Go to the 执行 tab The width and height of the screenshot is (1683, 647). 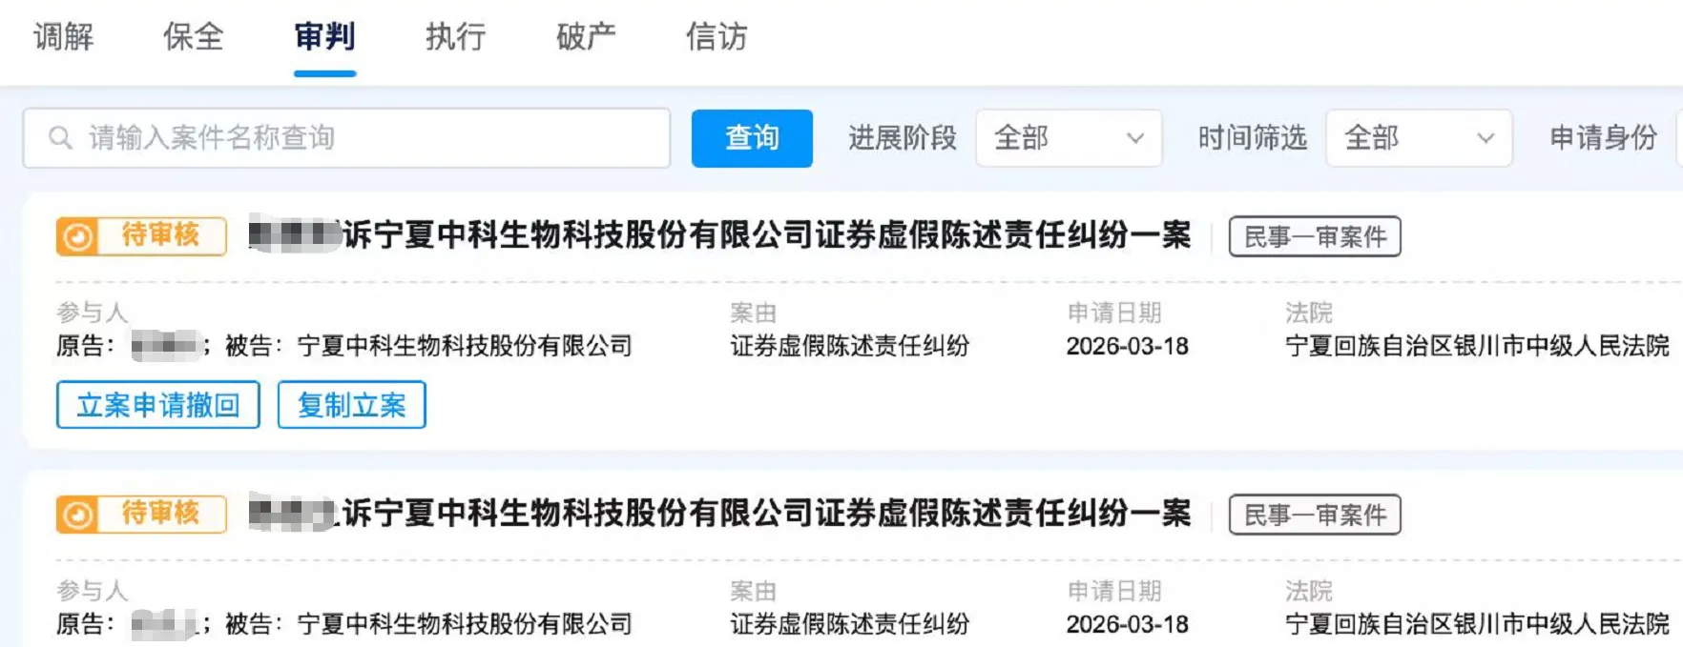click(x=455, y=37)
